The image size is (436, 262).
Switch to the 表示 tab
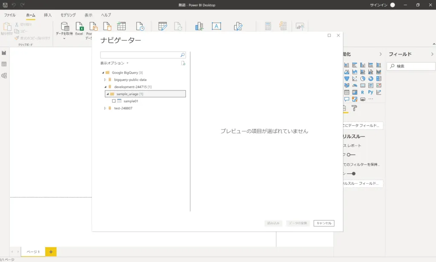[x=89, y=15]
